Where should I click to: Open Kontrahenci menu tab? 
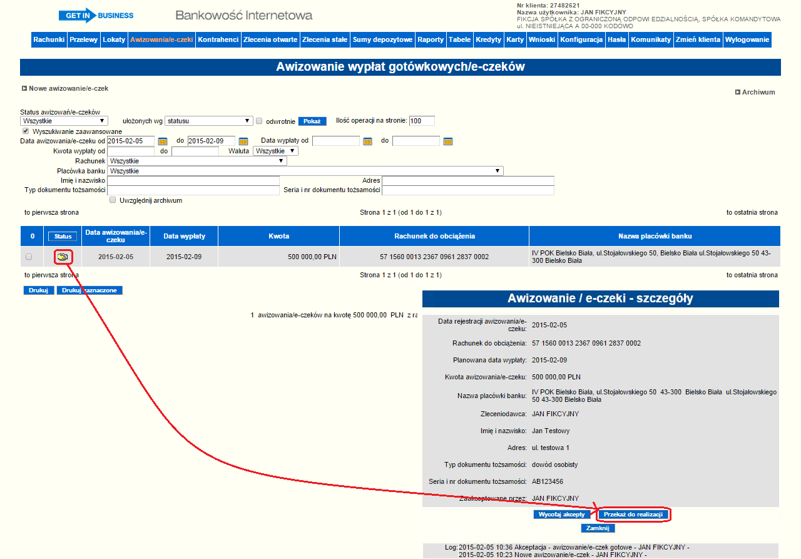click(x=218, y=39)
